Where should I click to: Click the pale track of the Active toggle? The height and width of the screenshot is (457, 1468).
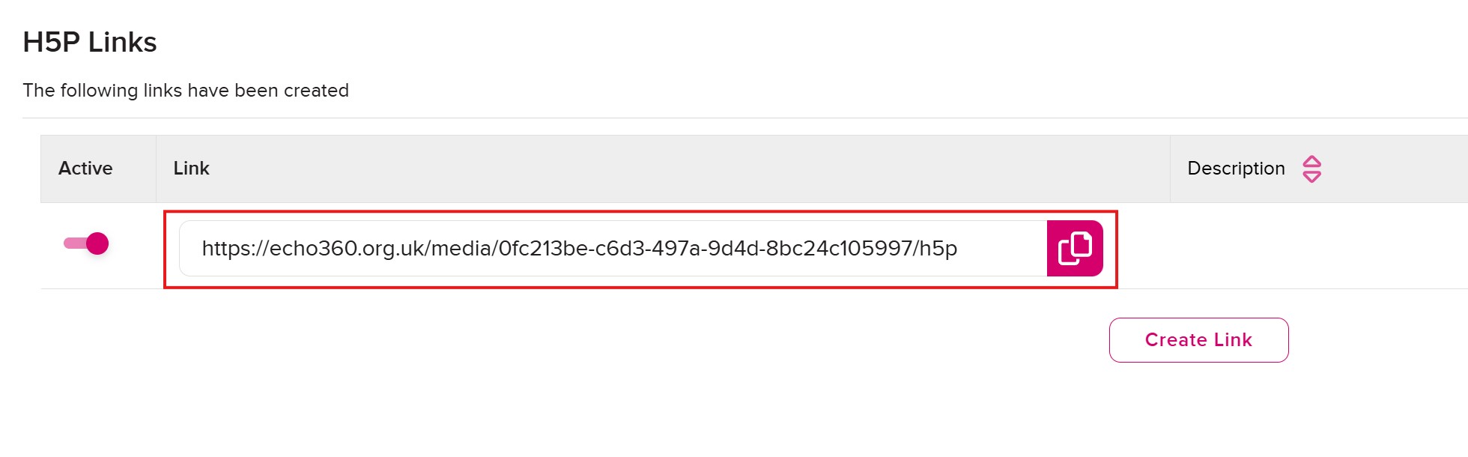(x=73, y=243)
